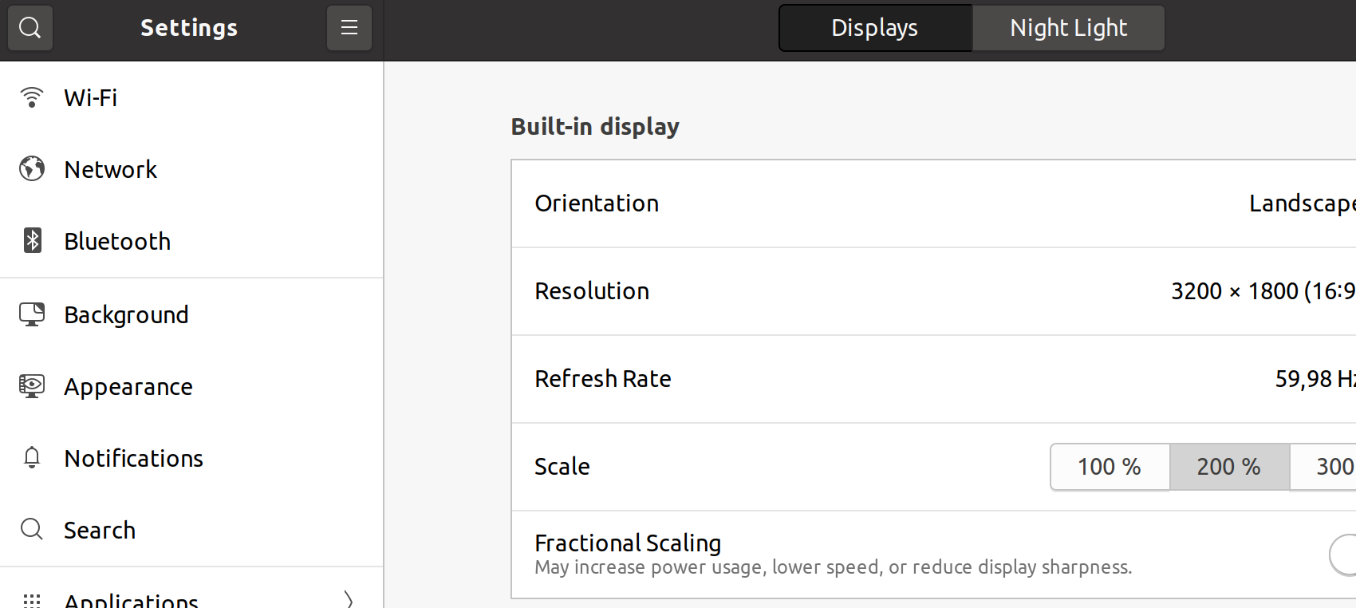Toggle the Fractional Scaling switch
The image size is (1356, 608).
1343,555
